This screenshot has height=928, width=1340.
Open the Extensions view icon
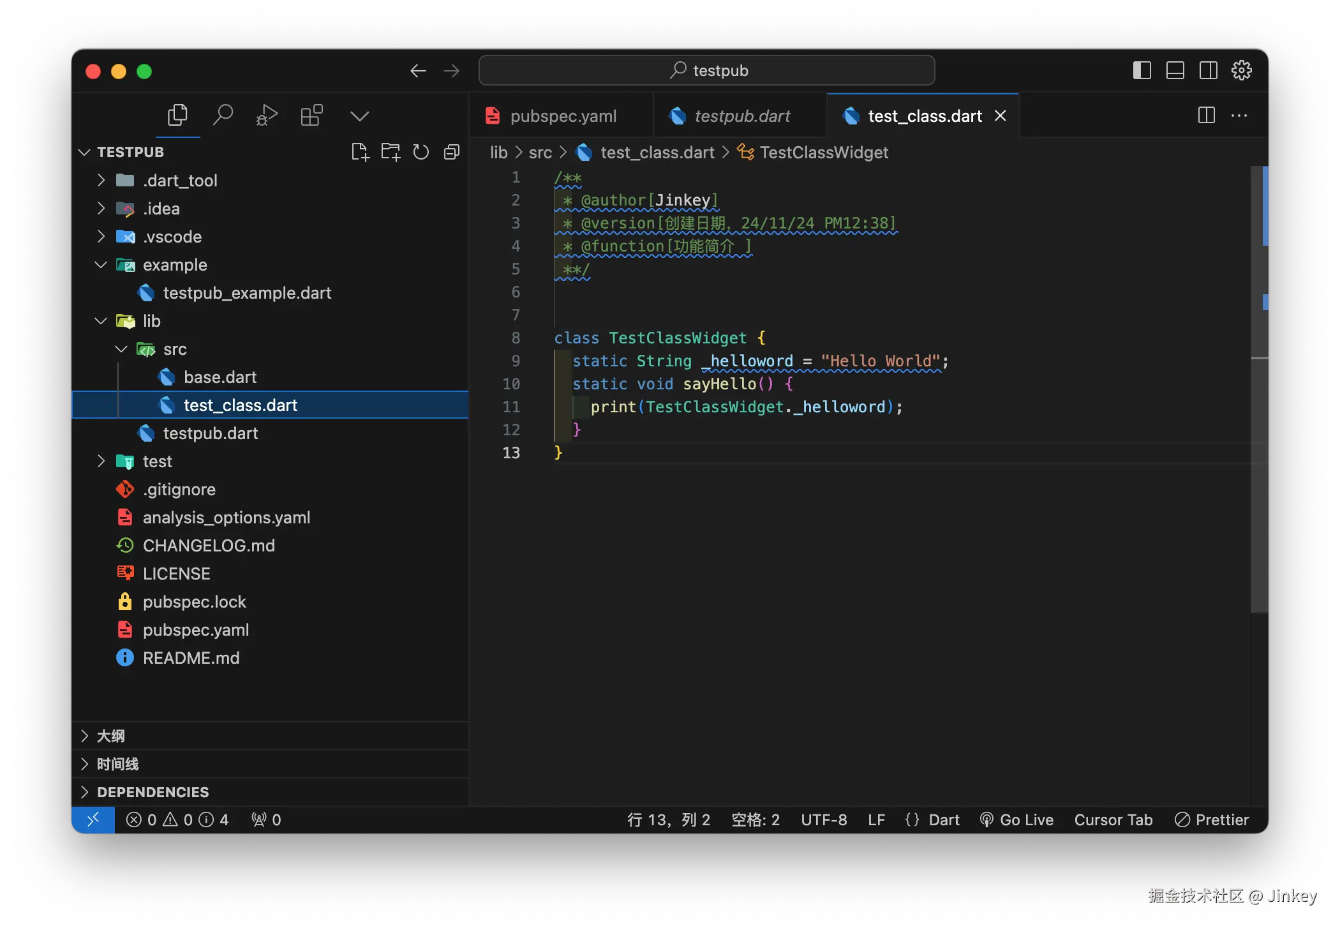pos(311,116)
